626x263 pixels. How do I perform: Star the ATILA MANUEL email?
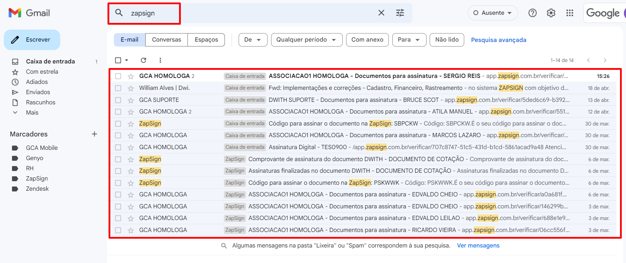click(131, 112)
